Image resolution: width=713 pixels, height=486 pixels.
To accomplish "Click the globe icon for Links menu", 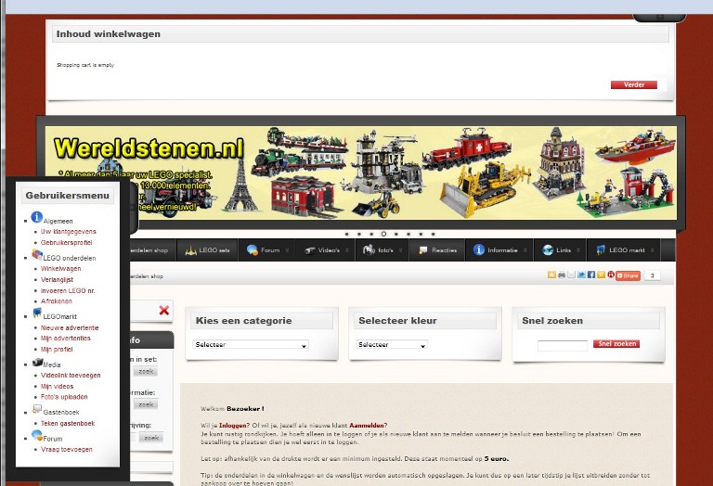I will point(548,249).
